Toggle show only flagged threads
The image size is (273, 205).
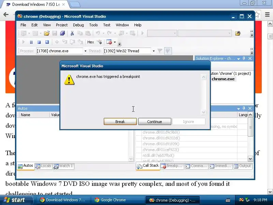pyautogui.click(x=168, y=51)
